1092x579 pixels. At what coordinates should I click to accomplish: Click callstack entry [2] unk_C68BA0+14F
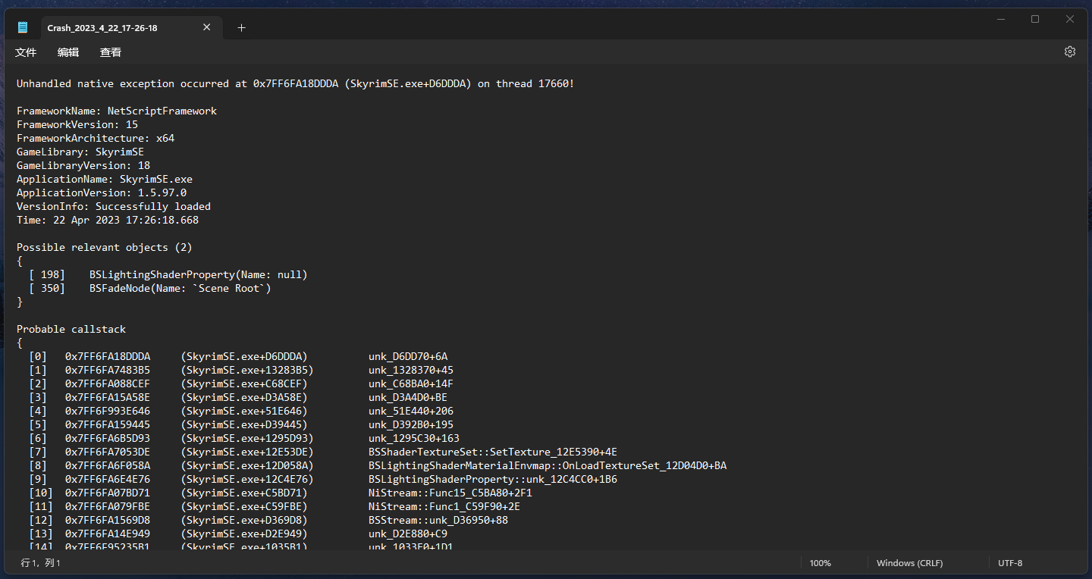[x=241, y=383]
